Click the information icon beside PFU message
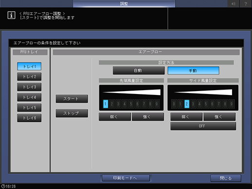252x189 pixels. tap(11, 15)
